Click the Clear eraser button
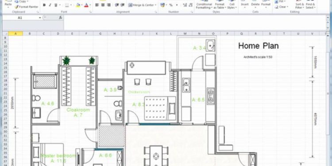332x166 pixels. pos(282,7)
